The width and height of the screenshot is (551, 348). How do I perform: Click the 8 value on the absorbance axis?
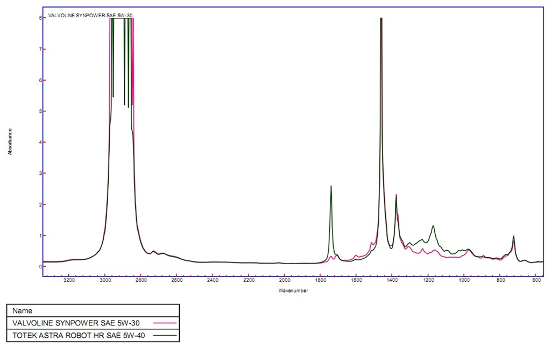[40, 18]
